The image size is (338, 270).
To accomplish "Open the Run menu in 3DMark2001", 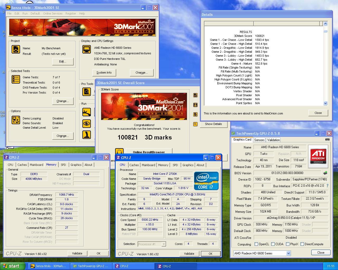I will click(25, 13).
